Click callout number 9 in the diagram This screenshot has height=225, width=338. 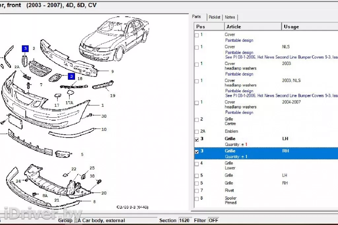tap(112, 71)
